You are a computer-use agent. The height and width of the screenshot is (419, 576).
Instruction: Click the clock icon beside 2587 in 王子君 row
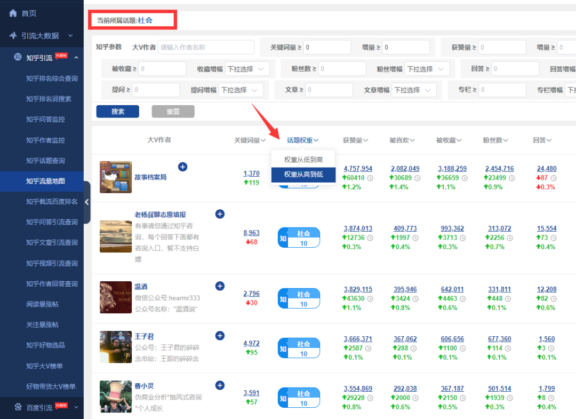[x=368, y=349]
